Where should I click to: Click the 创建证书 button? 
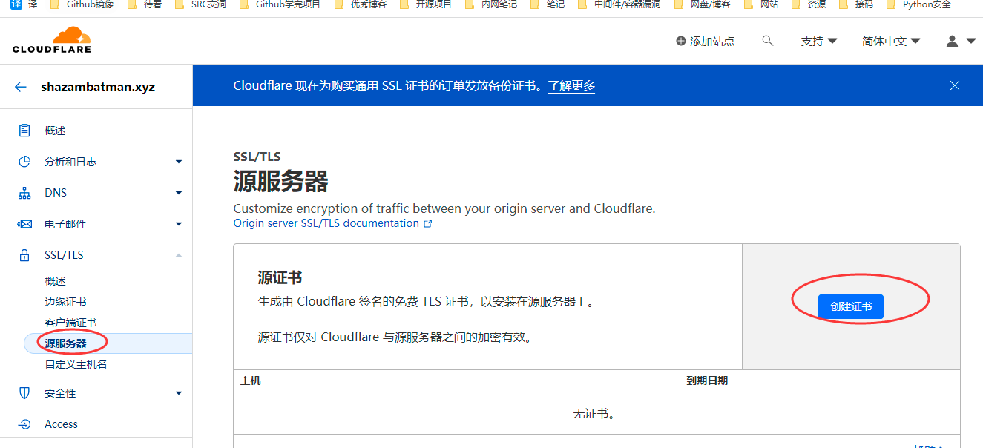[x=851, y=306]
